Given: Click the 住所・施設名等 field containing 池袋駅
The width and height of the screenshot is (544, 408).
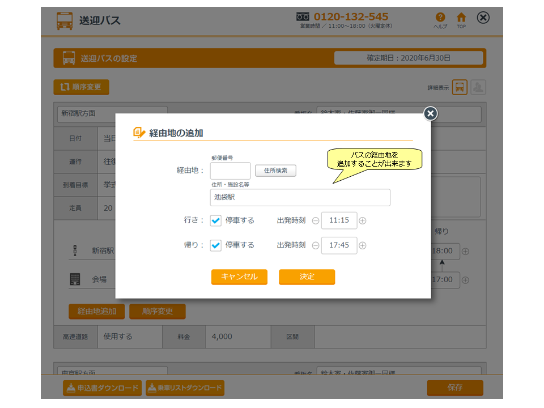Looking at the screenshot, I should coord(300,197).
